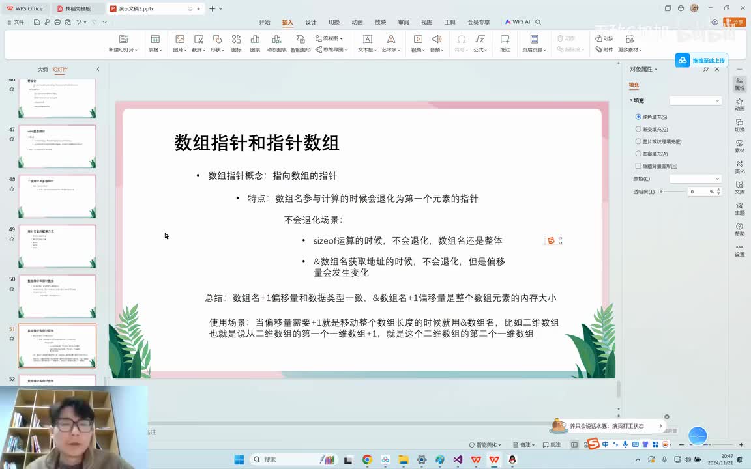Click 拖拽至此上传 upload button
Screen dimensions: 751x469
coord(701,61)
